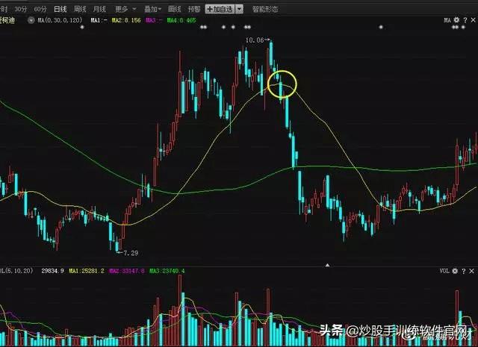Screen dimensions: 478x347
Task: Click MA(0,30,0,120) parameter label
Action: point(60,20)
